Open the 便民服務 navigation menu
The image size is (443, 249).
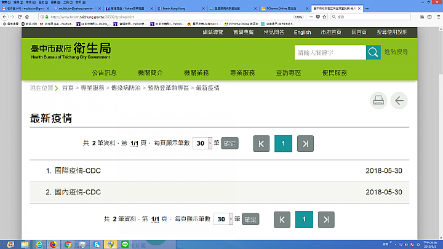pyautogui.click(x=335, y=73)
